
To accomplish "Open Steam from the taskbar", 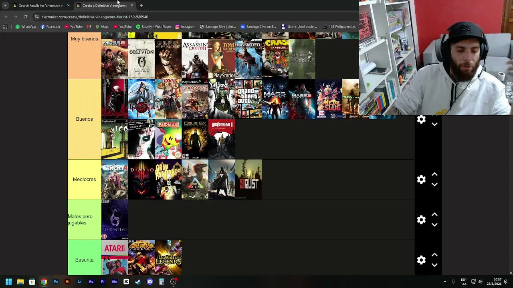I will (x=138, y=282).
